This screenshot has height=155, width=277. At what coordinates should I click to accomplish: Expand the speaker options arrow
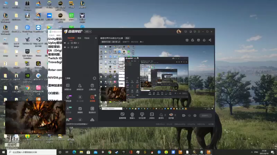[175, 115]
